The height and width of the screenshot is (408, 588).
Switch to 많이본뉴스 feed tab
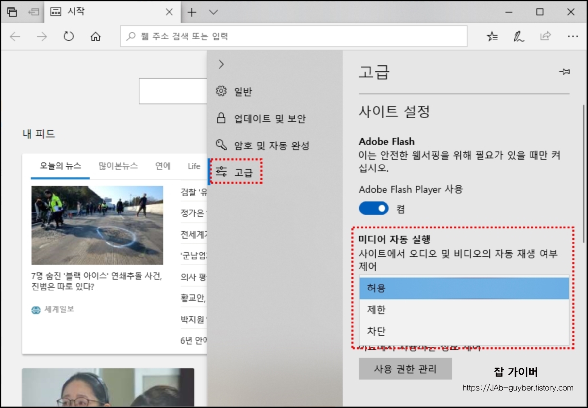[118, 166]
